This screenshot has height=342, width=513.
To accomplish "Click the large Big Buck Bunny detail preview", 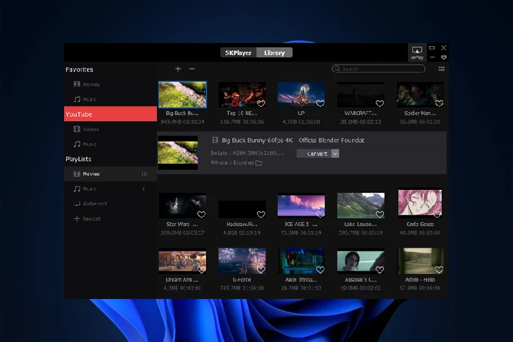I will [x=178, y=153].
